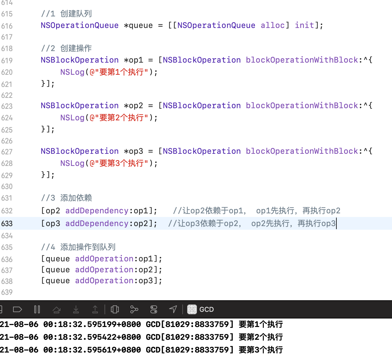Screen dimensions: 392x358
Task: Click "init" on the queue creation line
Action: point(304,25)
